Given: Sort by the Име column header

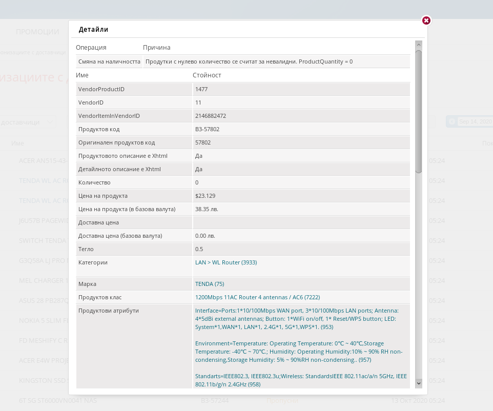Looking at the screenshot, I should click(x=18, y=143).
